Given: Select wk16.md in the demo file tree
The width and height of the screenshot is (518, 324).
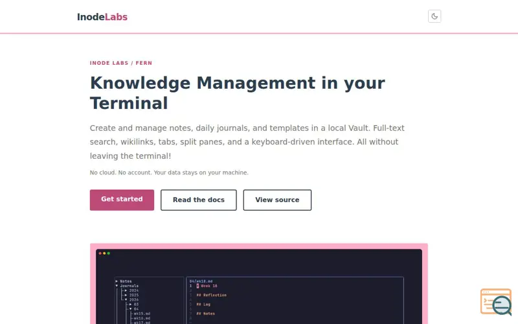Looking at the screenshot, I should (142, 318).
